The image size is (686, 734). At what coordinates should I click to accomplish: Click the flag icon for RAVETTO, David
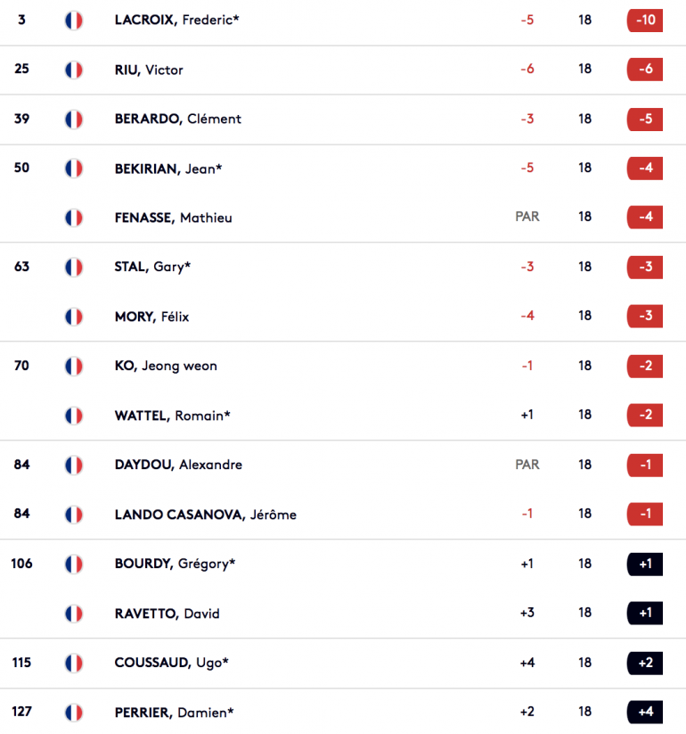point(74,614)
